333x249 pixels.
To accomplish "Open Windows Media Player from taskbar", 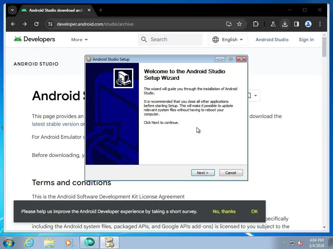I will [69, 243].
